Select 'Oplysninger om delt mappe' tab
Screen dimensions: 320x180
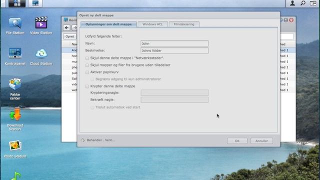[x=108, y=24]
